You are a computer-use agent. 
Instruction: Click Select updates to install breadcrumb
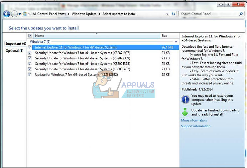[120, 14]
